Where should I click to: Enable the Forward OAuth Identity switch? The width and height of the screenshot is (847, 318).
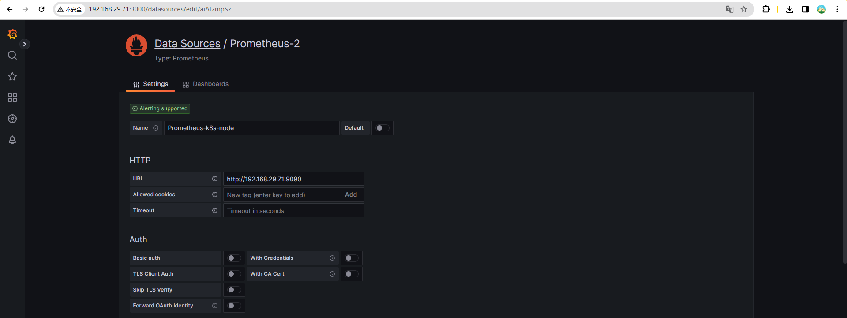coord(234,306)
